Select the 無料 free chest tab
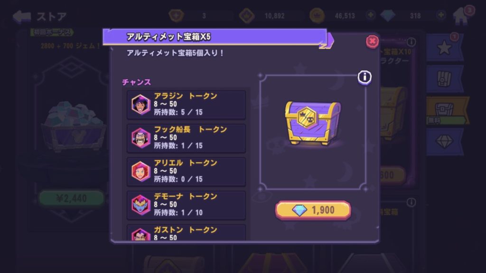Image resolution: width=486 pixels, height=273 pixels. [447, 110]
